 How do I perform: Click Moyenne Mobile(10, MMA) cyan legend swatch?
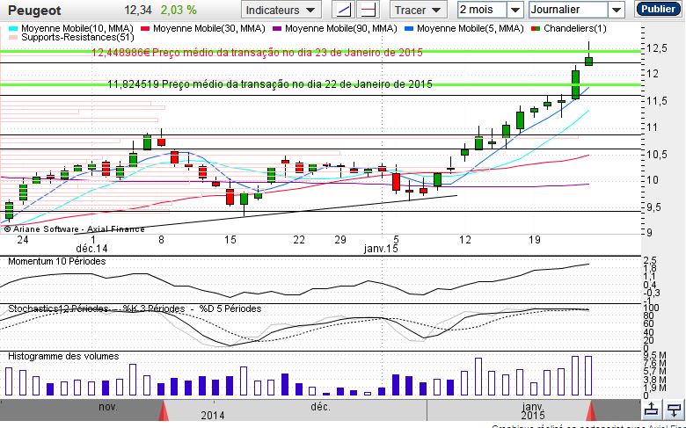coord(13,29)
